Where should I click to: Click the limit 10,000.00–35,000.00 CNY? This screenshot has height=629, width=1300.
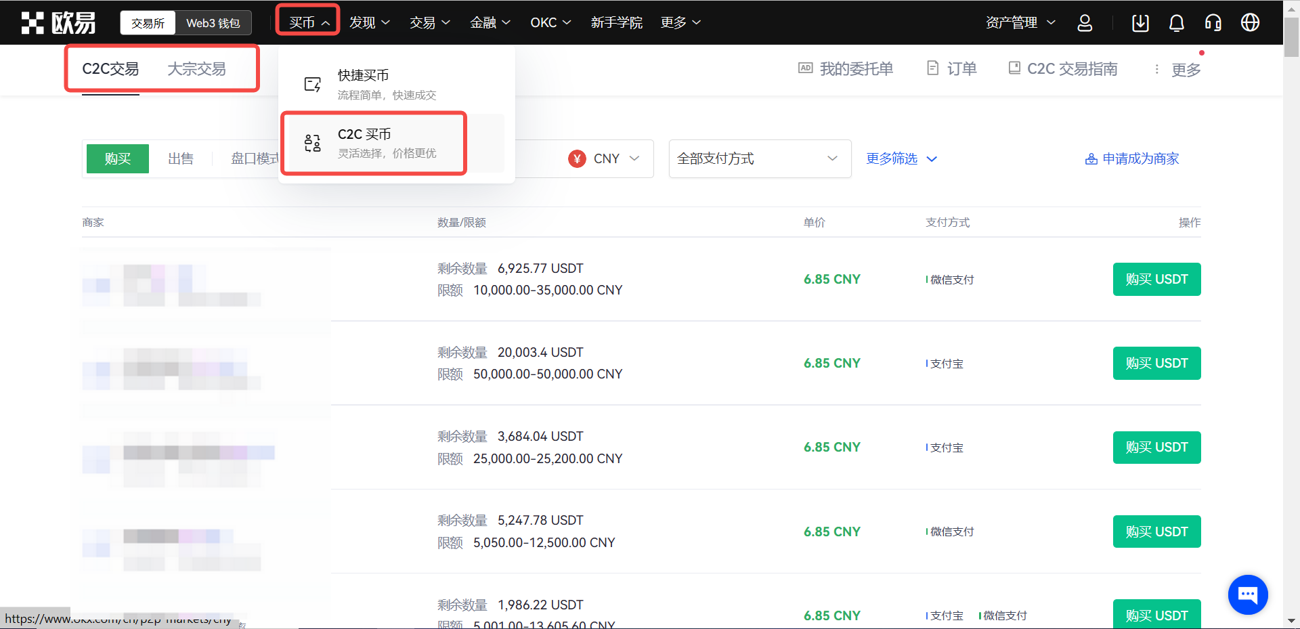click(x=548, y=290)
